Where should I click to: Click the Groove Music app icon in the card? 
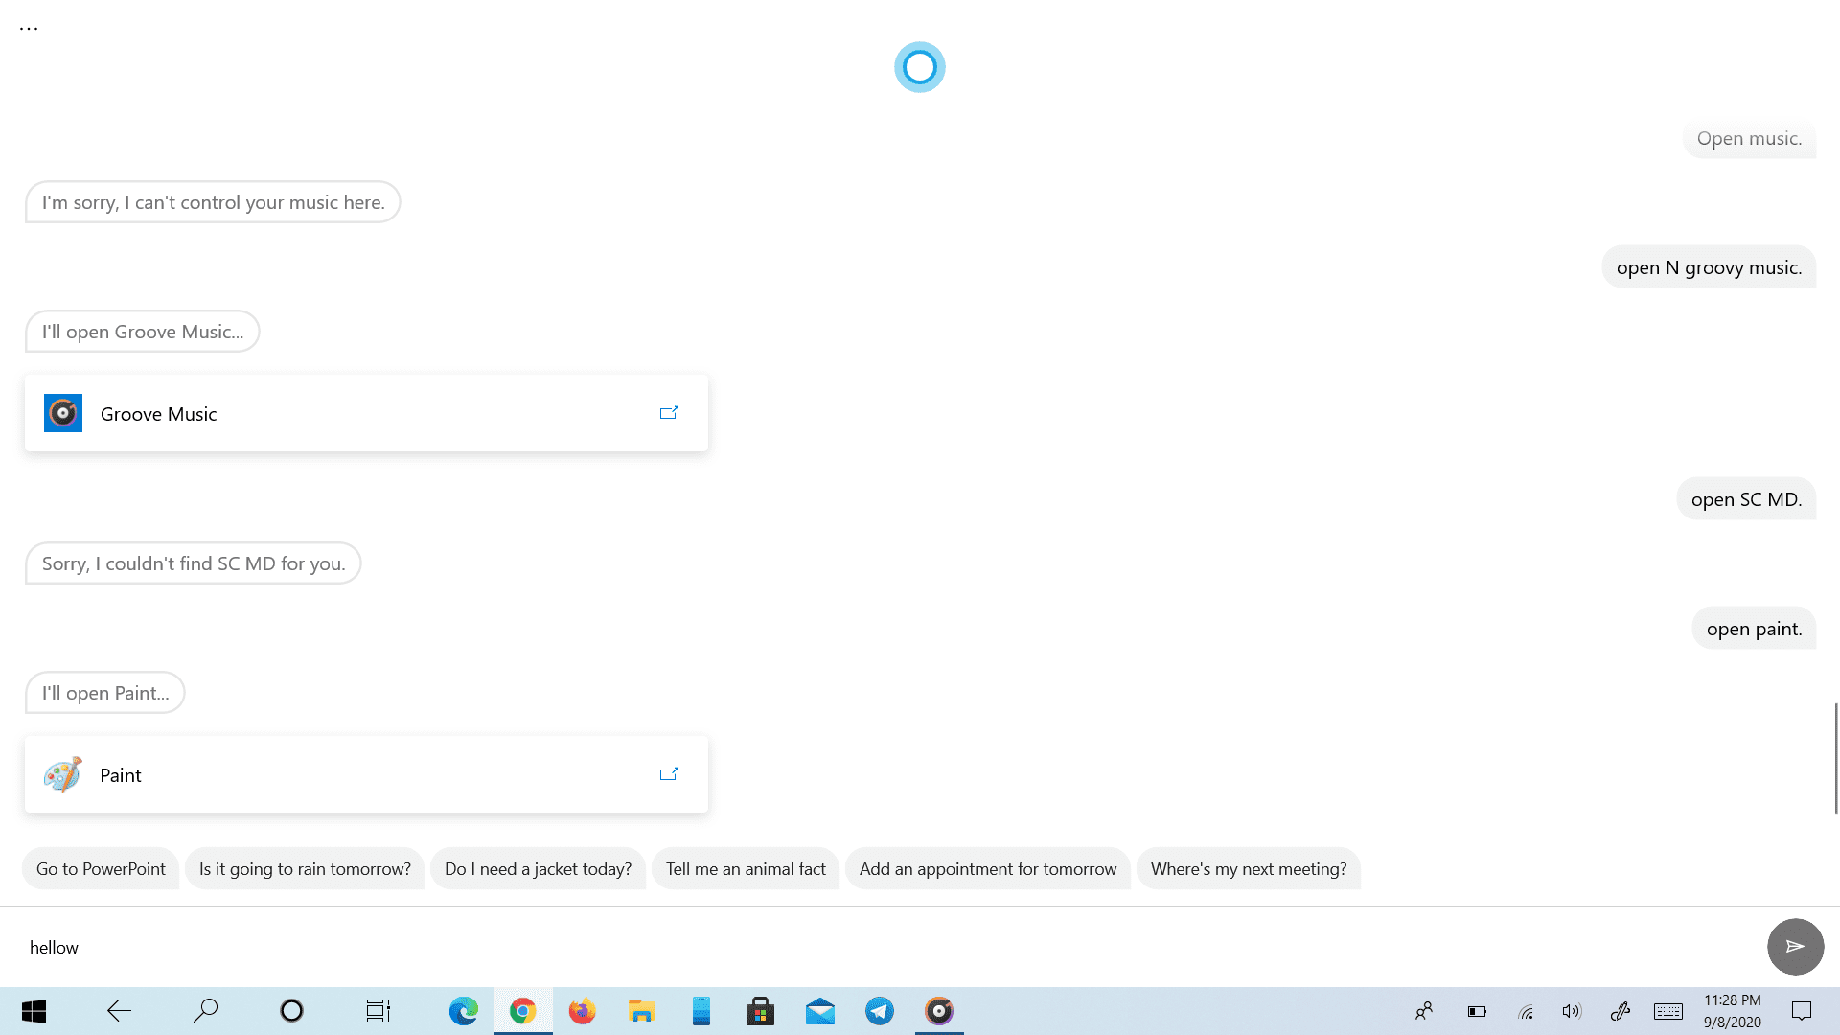[x=63, y=413]
